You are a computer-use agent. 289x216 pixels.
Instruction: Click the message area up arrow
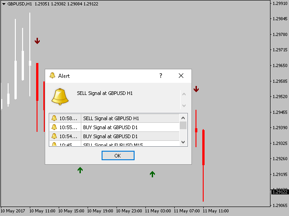tap(184, 94)
